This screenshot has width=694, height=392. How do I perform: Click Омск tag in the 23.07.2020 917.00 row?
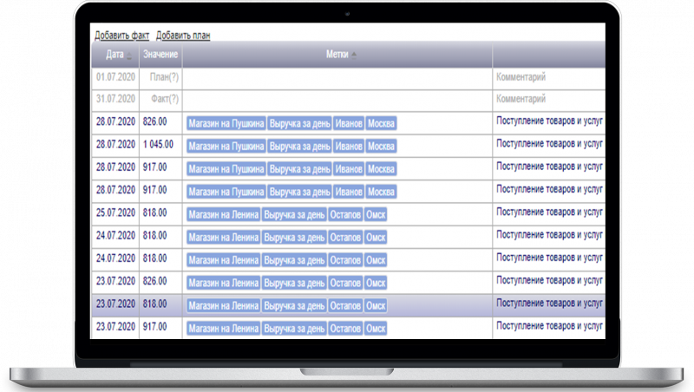(376, 329)
